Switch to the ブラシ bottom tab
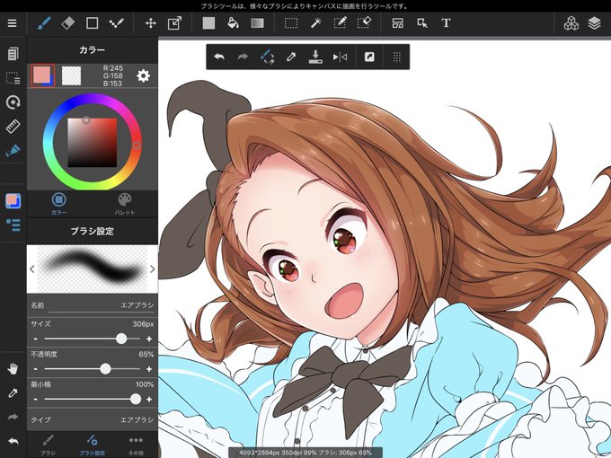 48,445
